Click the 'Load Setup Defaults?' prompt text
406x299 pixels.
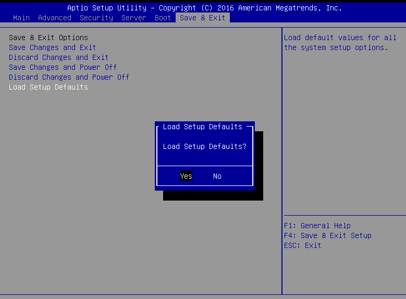(204, 146)
